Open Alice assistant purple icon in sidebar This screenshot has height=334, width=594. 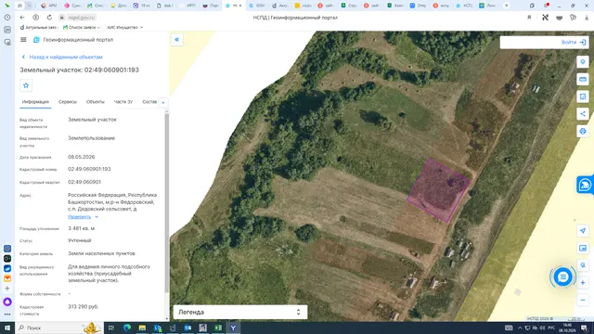7,302
